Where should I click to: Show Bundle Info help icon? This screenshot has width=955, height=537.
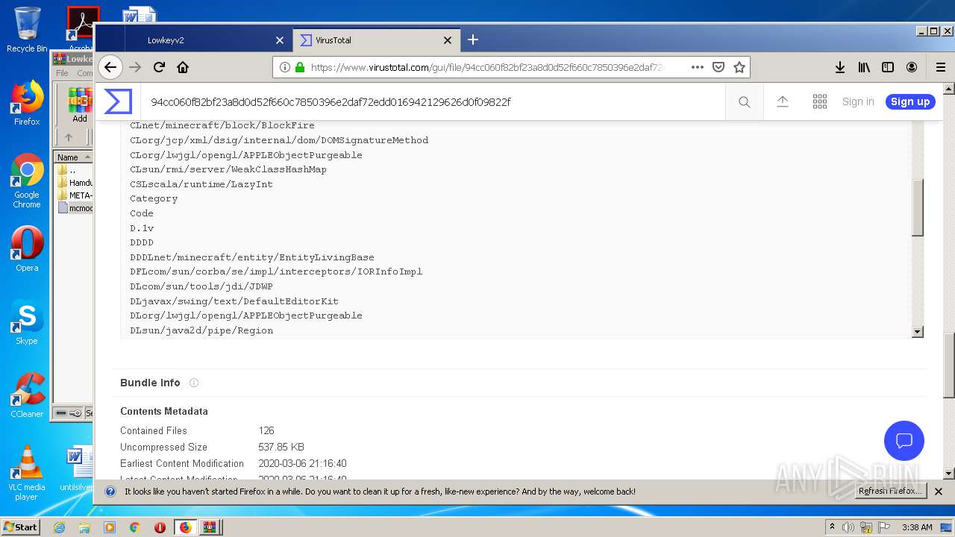pyautogui.click(x=194, y=383)
